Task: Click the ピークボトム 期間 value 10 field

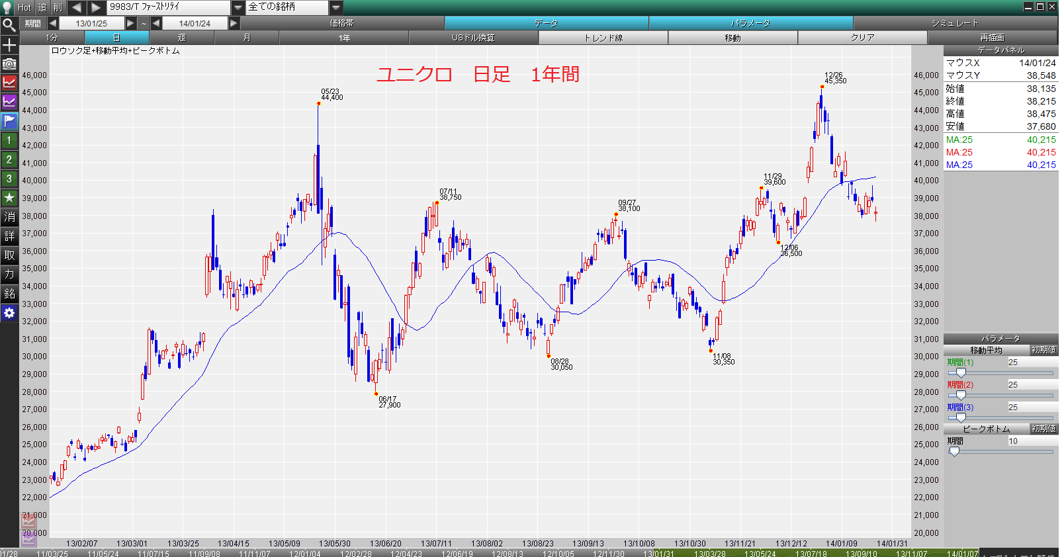Action: [1032, 441]
